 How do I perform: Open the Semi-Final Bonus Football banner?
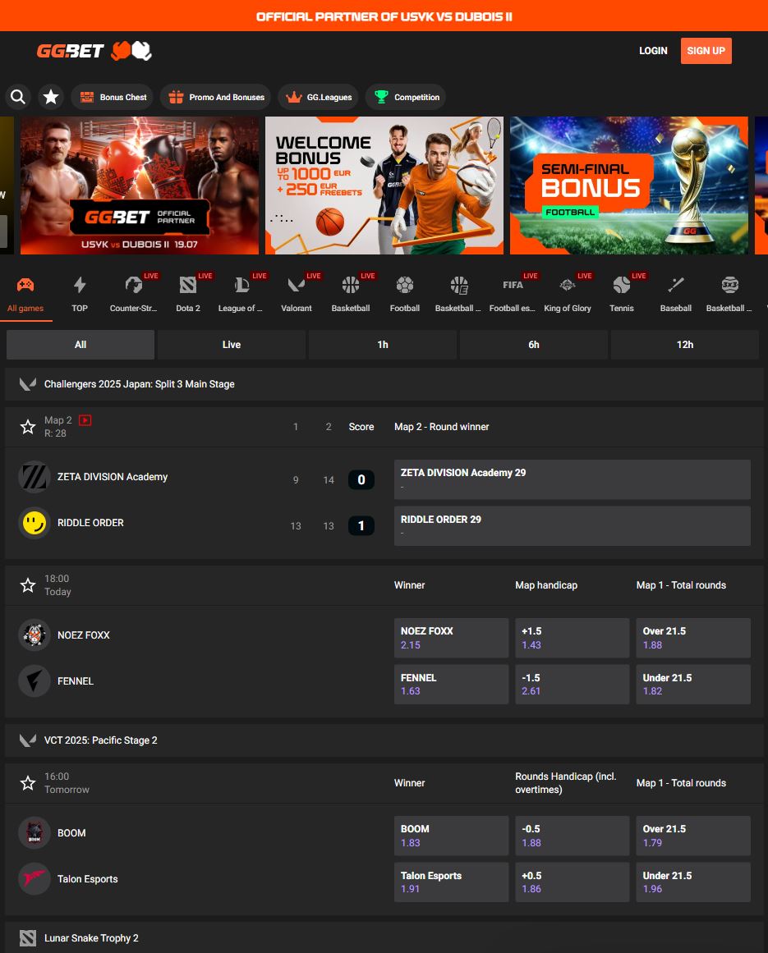[628, 186]
